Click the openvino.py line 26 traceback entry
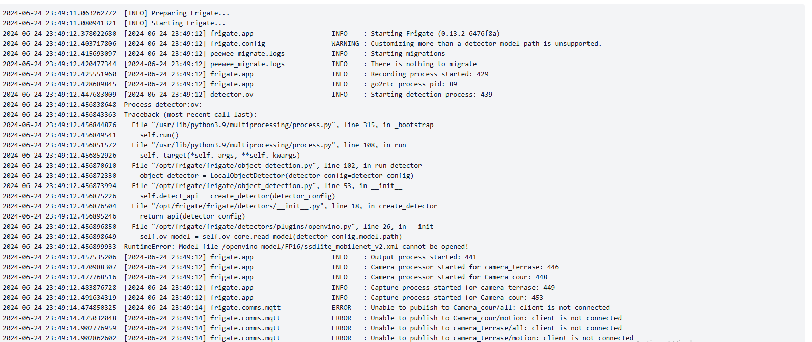The width and height of the screenshot is (812, 342). pyautogui.click(x=287, y=227)
